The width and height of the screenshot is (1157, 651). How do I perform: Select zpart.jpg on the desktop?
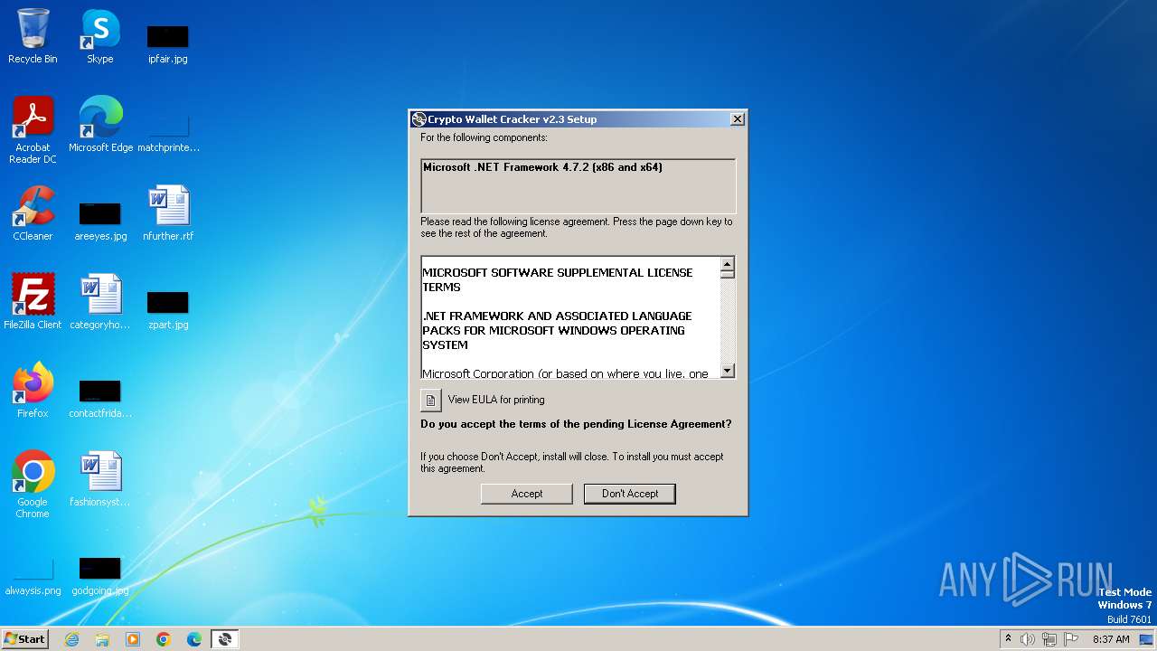click(168, 308)
